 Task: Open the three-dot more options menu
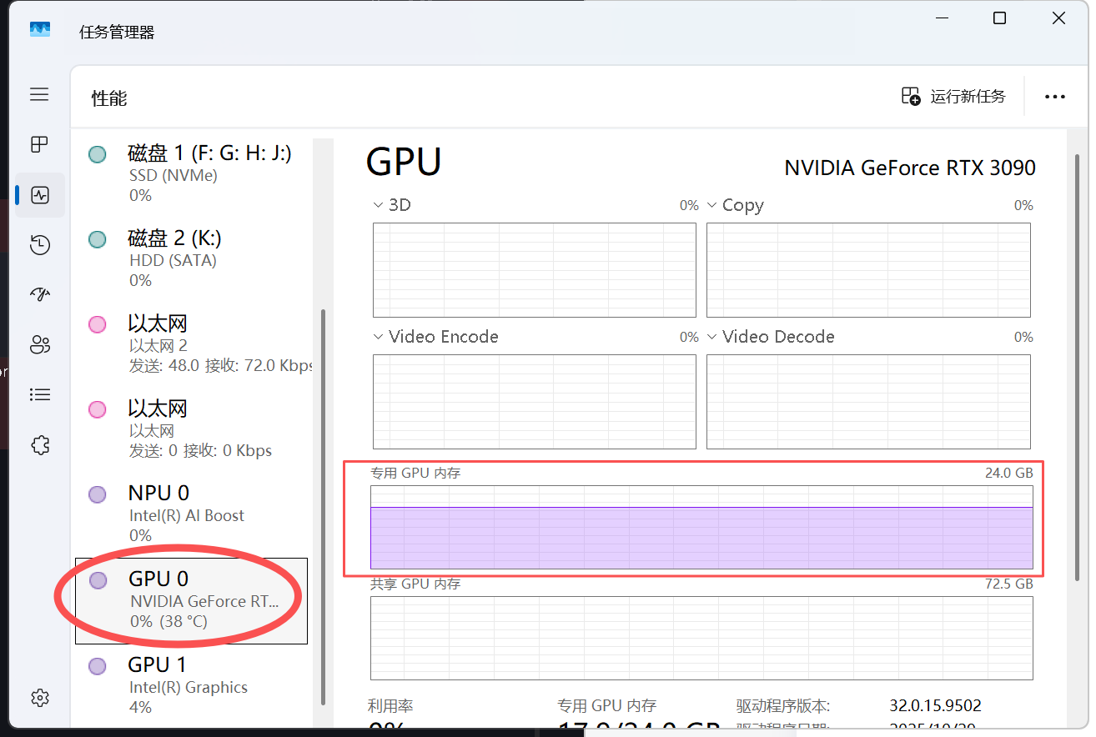click(x=1055, y=97)
